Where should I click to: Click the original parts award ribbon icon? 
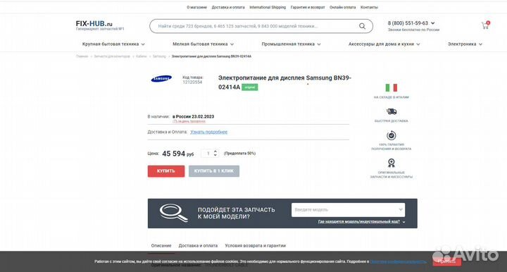392,163
